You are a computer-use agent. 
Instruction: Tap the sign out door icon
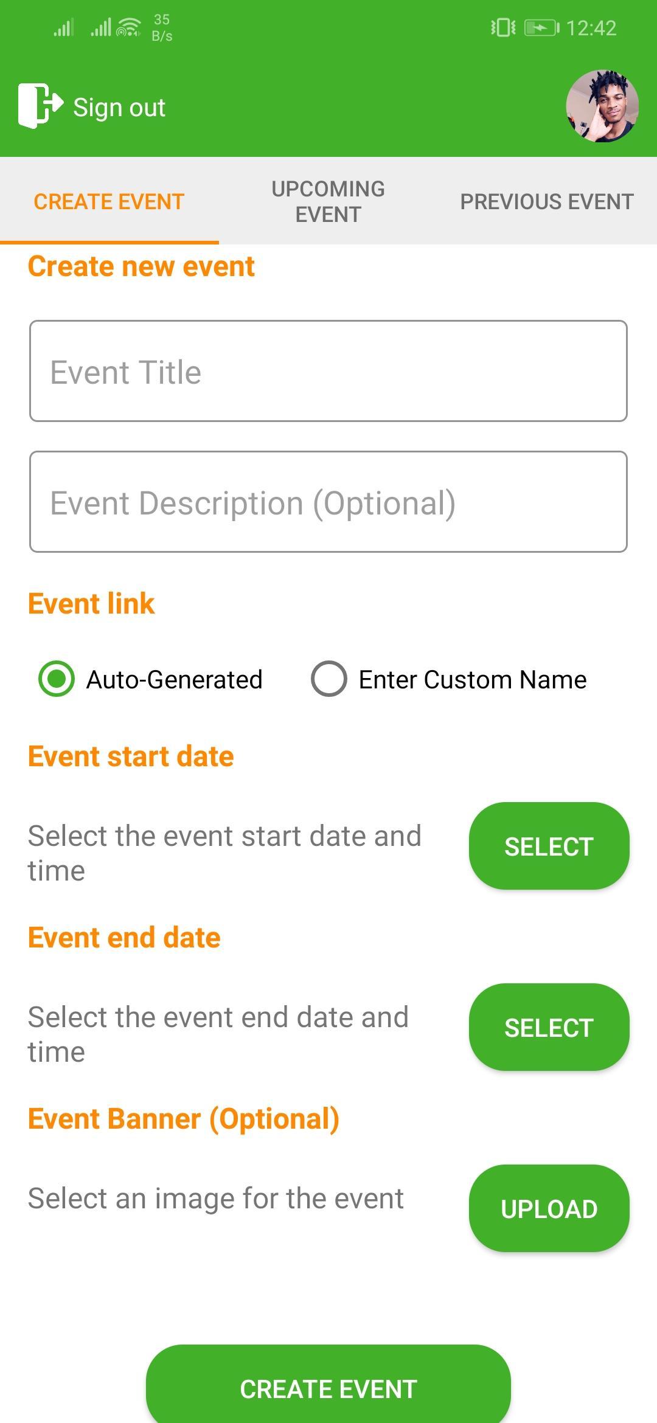tap(41, 106)
